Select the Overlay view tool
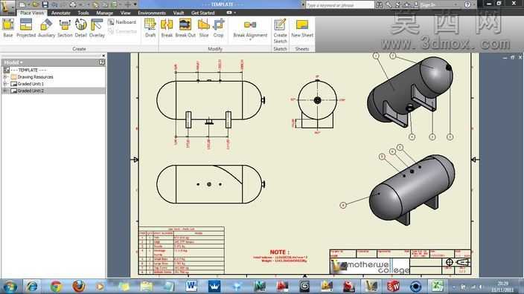524x294 pixels. [97, 28]
